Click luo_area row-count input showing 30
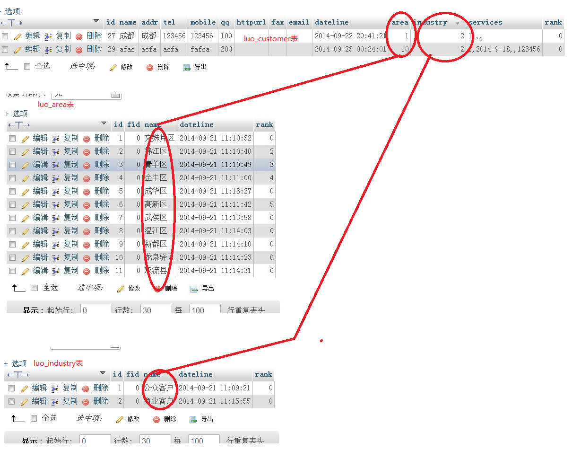The height and width of the screenshot is (459, 581). (x=156, y=309)
